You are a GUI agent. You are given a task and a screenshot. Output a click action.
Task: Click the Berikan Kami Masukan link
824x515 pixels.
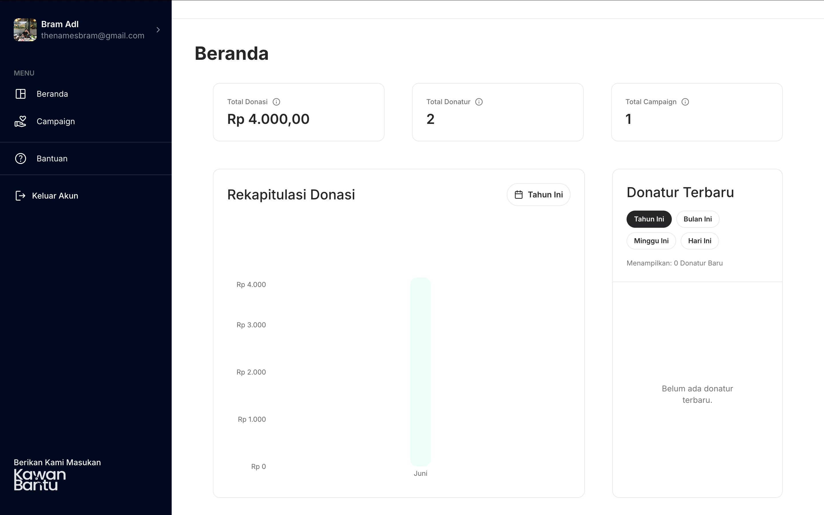tap(57, 463)
